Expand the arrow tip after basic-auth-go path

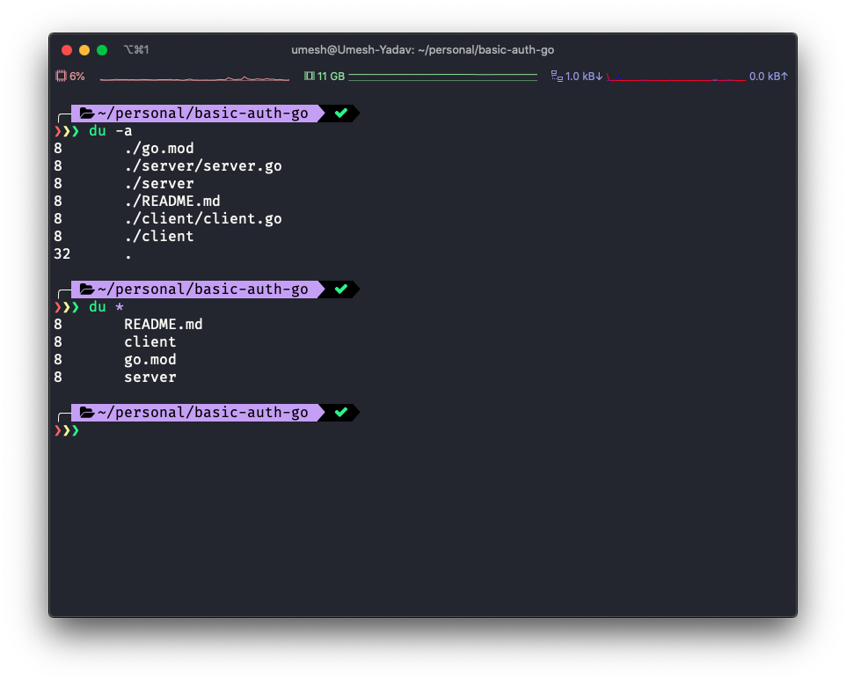point(323,113)
